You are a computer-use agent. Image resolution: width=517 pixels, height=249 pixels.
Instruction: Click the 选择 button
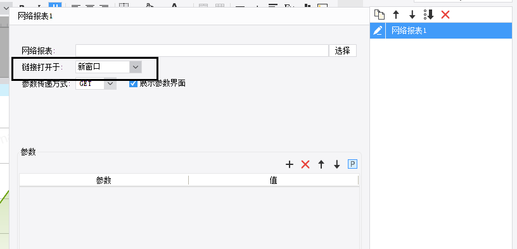pyautogui.click(x=343, y=51)
